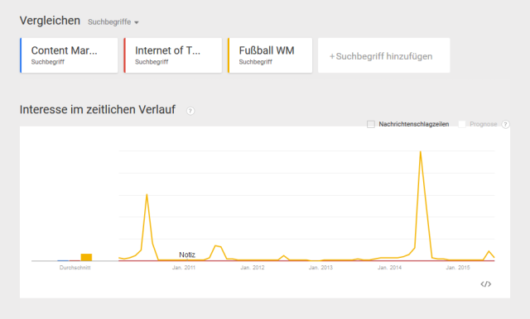Select the Internet of T... search term card

(173, 55)
